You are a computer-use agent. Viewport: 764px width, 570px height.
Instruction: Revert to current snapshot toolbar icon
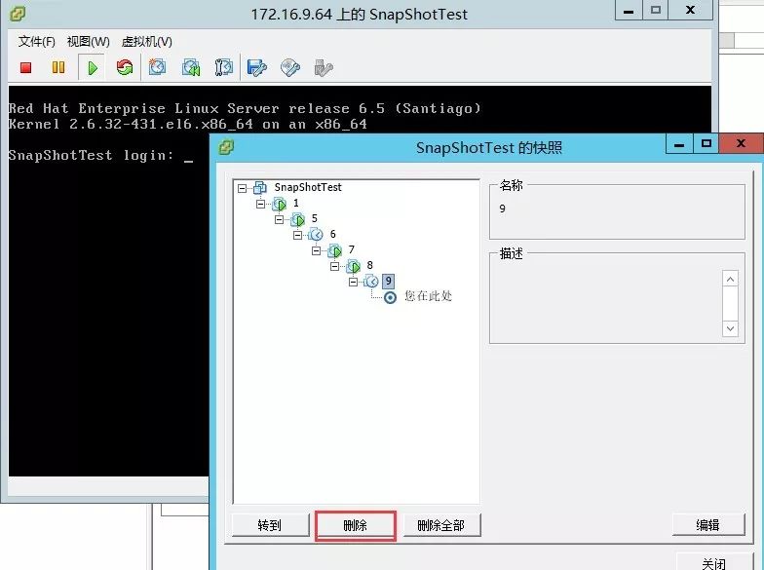191,67
